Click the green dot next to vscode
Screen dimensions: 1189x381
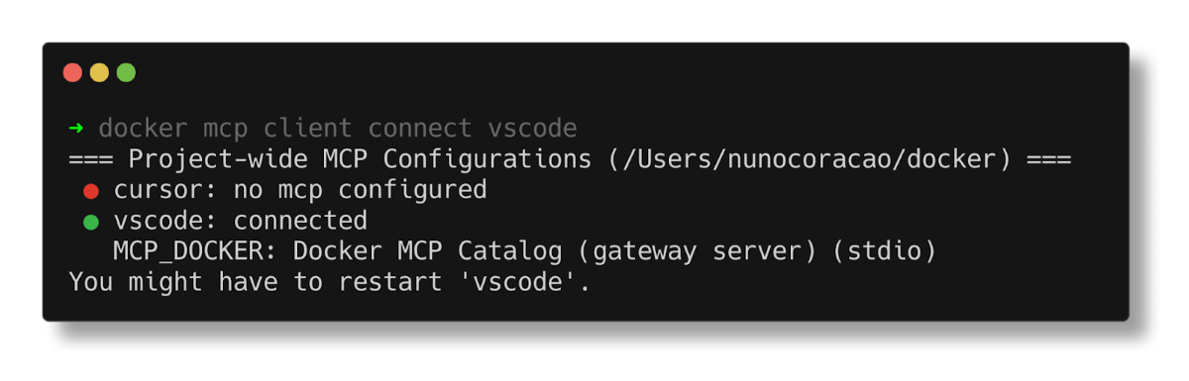(x=91, y=221)
